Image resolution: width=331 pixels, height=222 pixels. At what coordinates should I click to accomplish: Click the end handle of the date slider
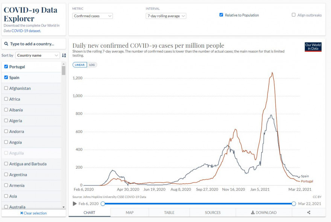coord(294,204)
